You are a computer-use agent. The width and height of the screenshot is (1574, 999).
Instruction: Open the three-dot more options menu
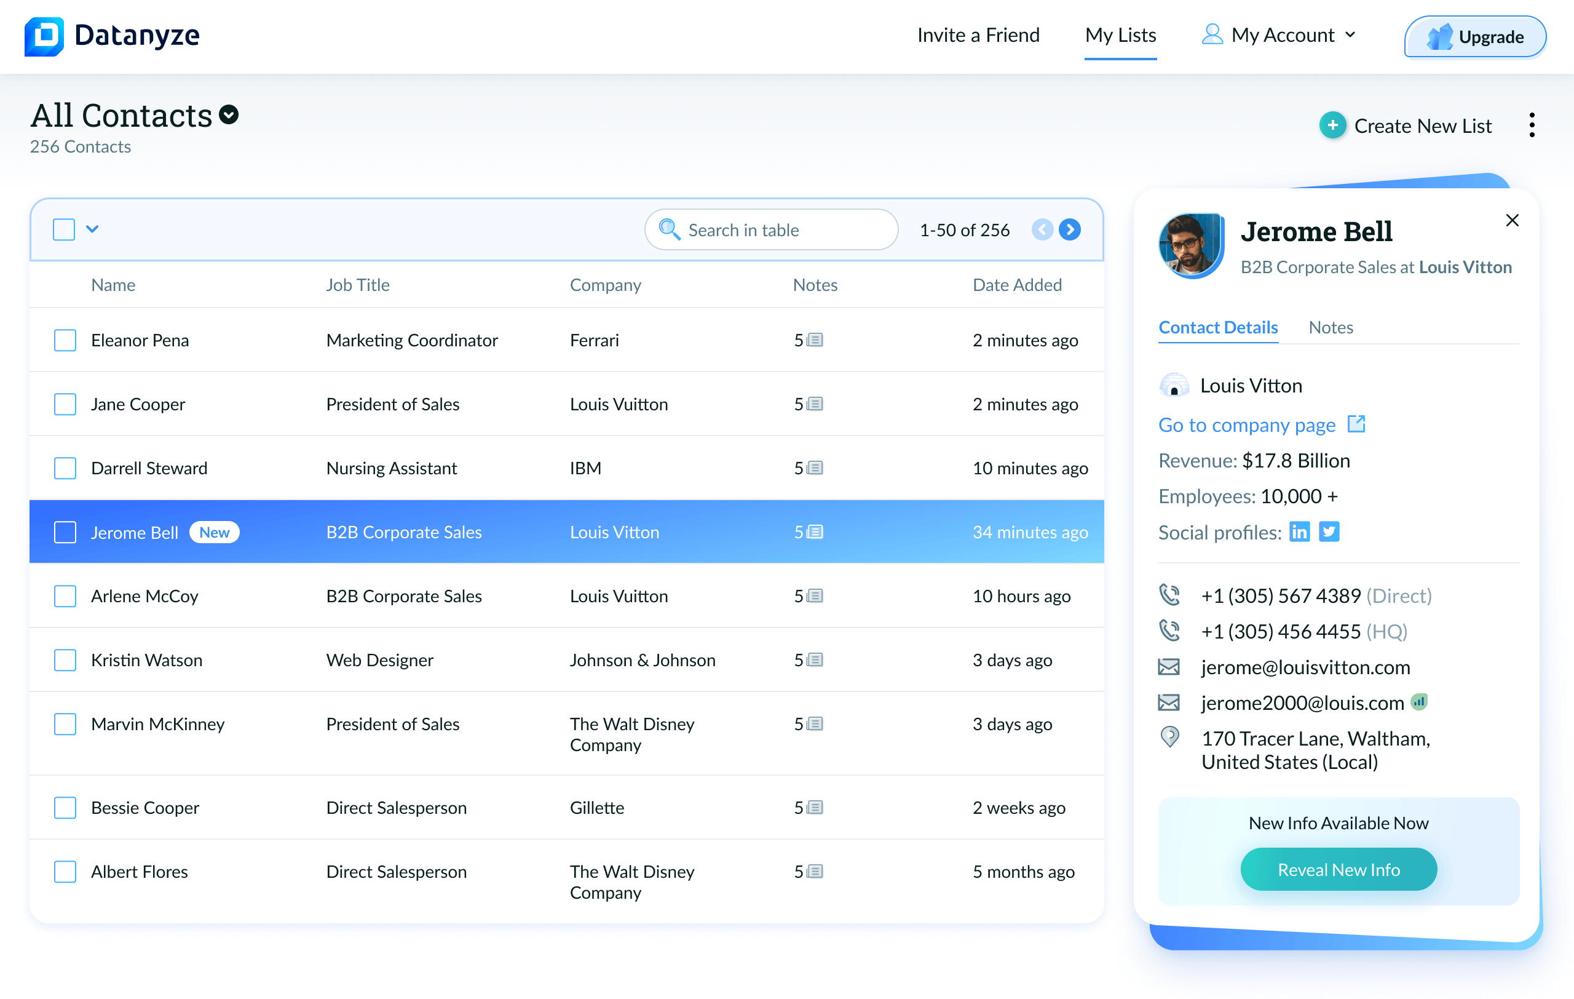click(x=1532, y=125)
